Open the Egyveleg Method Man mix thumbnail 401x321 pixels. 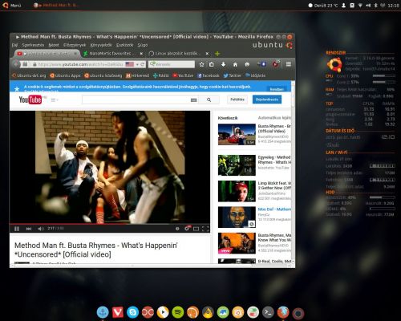pyautogui.click(x=237, y=165)
